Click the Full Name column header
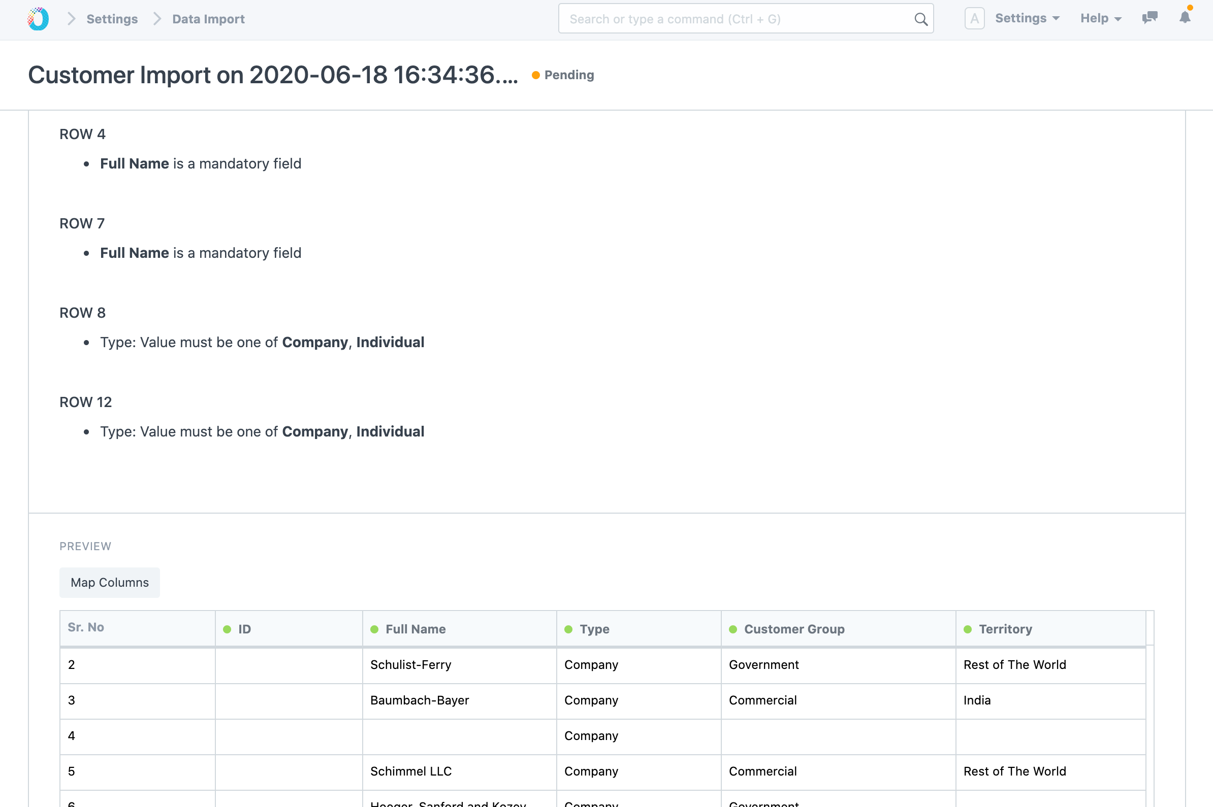This screenshot has height=807, width=1213. (459, 629)
